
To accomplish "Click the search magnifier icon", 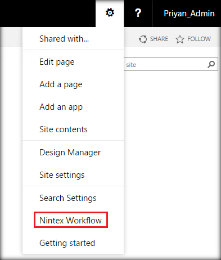I will coord(211,64).
